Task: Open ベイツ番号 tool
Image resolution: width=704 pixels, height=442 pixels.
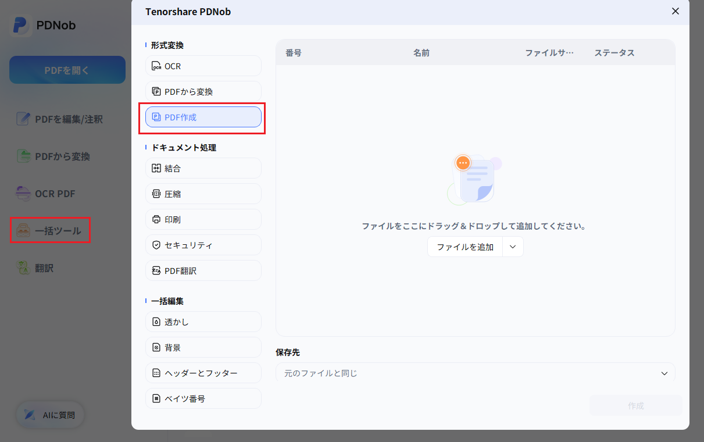Action: pyautogui.click(x=203, y=399)
